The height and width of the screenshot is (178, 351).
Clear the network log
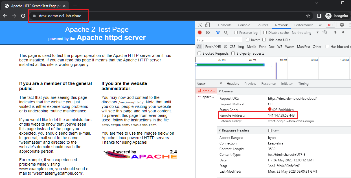pos(208,33)
